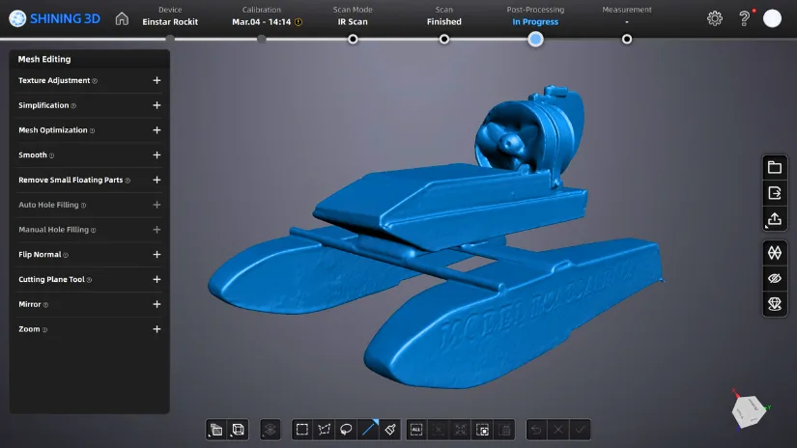Click the export/save file icon on right sidebar
This screenshot has height=448, width=797.
775,193
